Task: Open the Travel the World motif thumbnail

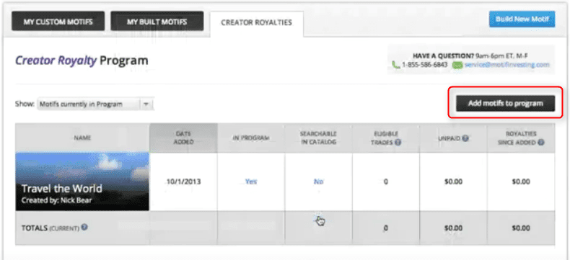Action: click(x=82, y=181)
